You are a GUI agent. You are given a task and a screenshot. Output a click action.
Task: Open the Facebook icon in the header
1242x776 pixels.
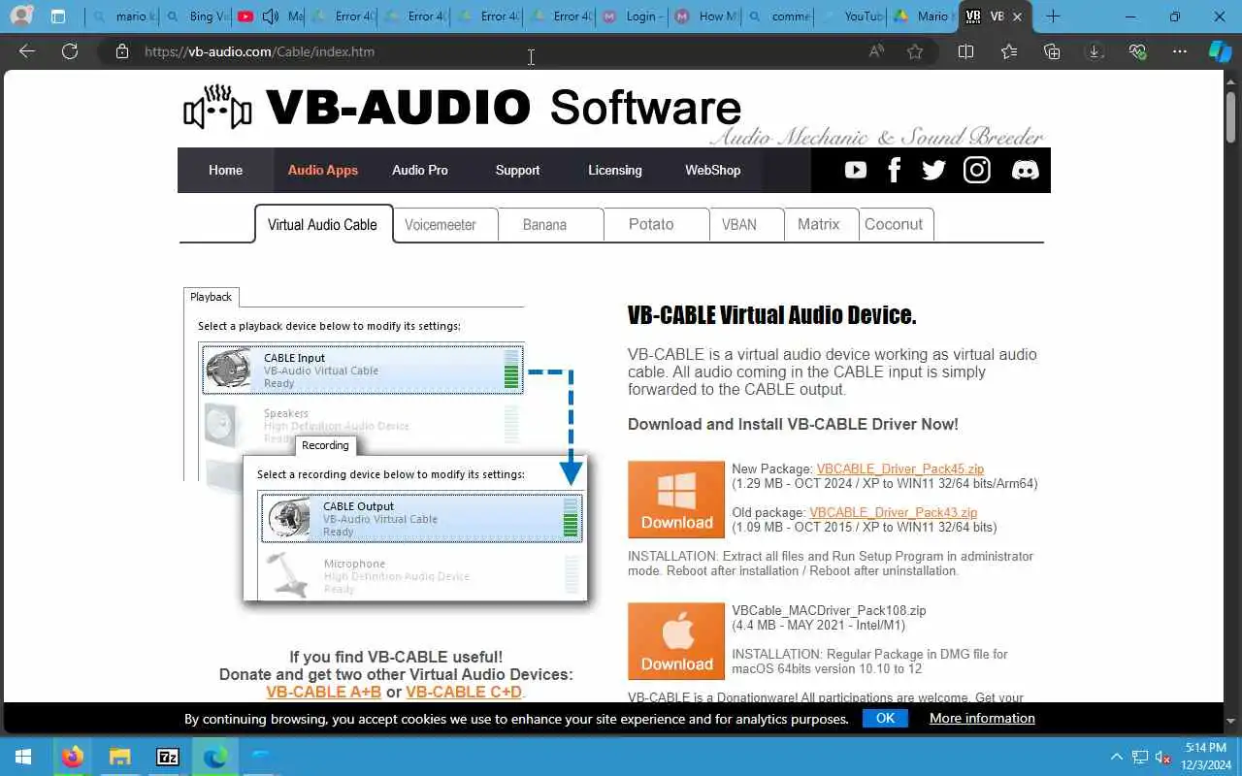point(895,170)
